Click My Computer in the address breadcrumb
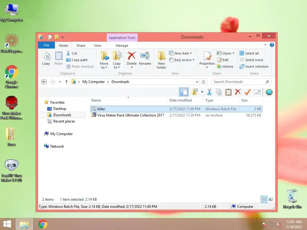 (94, 82)
